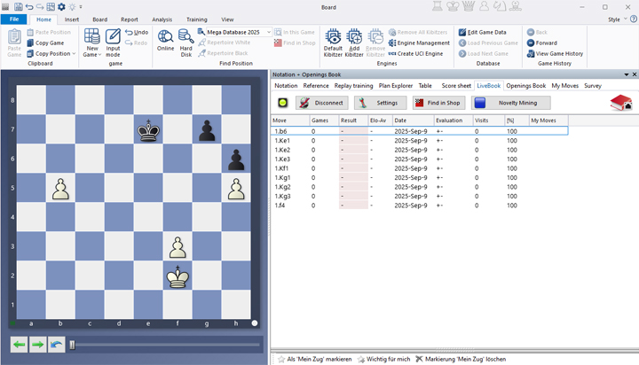This screenshot has height=365, width=639.
Task: Toggle the LiveBook connection status light
Action: tap(283, 103)
